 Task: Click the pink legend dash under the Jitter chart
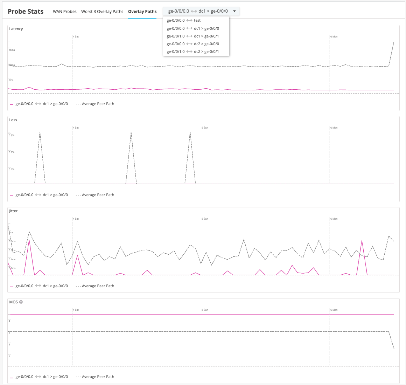click(12, 286)
